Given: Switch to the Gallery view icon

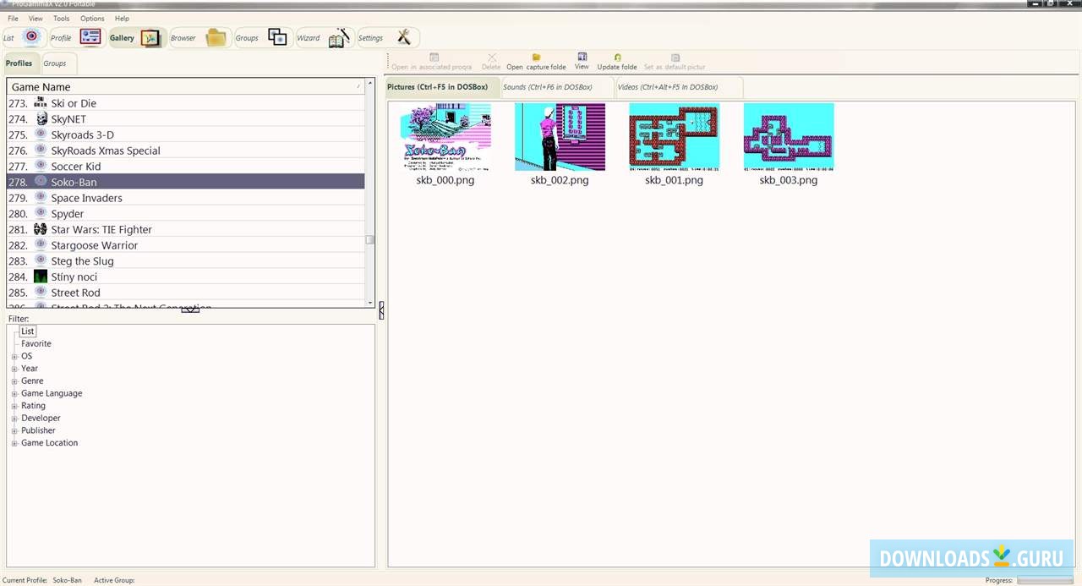Looking at the screenshot, I should click(x=150, y=37).
